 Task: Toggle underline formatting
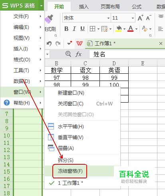82,29
